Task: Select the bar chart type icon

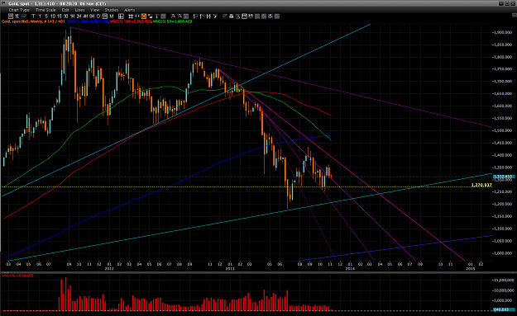Action: [x=17, y=17]
